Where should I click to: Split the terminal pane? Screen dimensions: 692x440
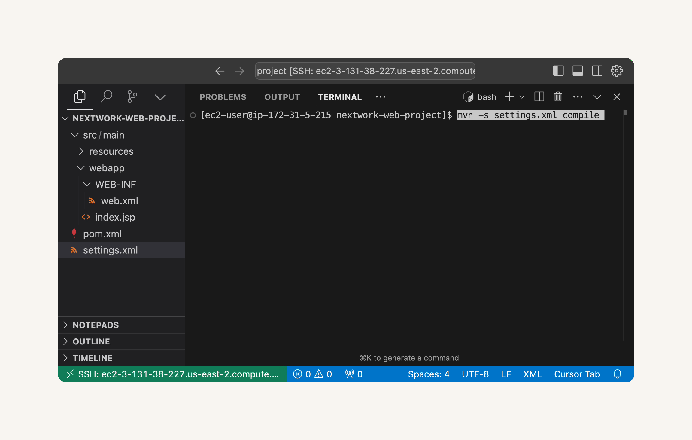click(x=539, y=97)
